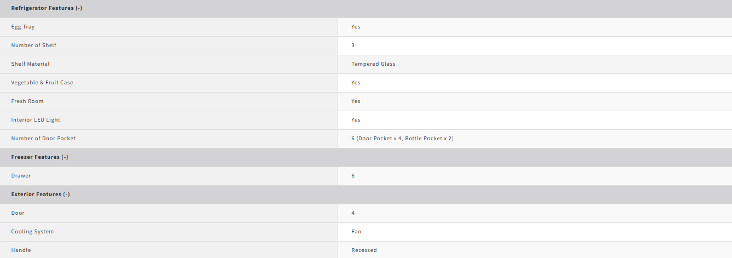Select the Fan cooling value
Viewport: 732px width, 258px height.
pos(356,232)
